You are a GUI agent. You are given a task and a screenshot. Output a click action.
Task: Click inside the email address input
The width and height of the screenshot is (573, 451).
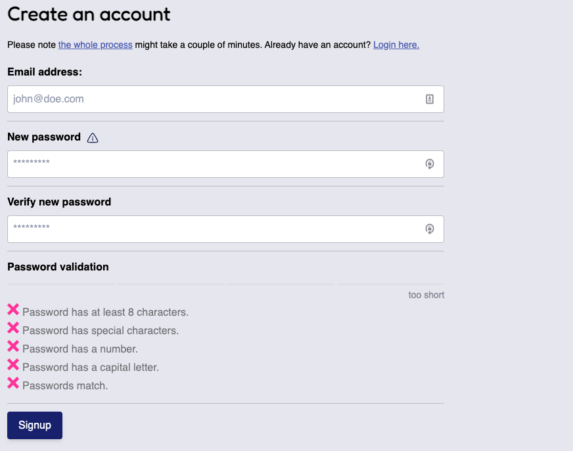[197, 98]
